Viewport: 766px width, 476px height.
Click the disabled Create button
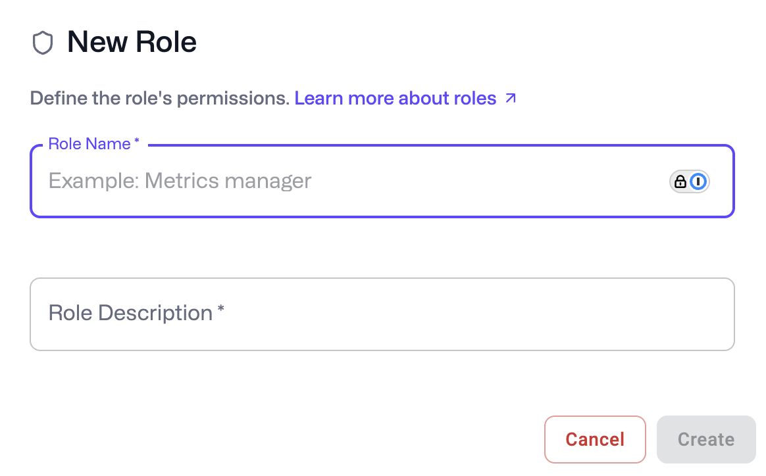(706, 439)
